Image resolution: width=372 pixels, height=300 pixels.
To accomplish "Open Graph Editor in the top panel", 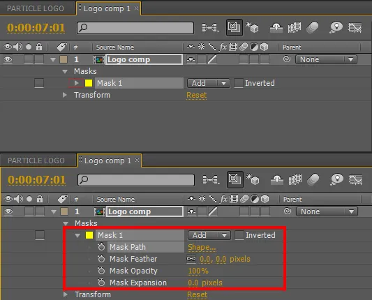I will coord(355,27).
